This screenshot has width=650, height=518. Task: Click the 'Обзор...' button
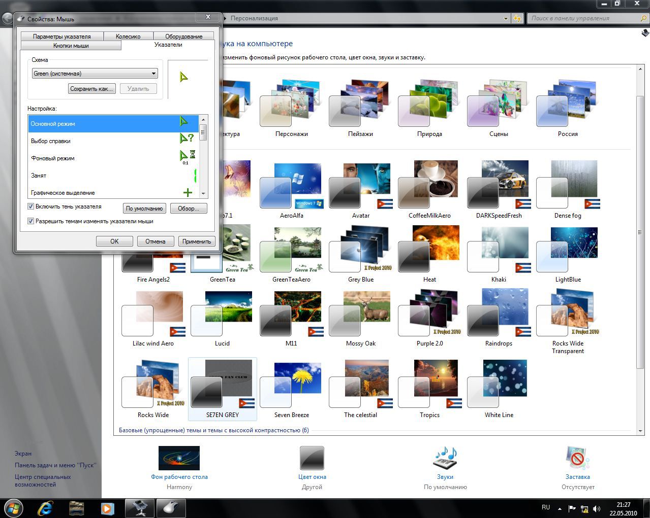click(x=189, y=209)
